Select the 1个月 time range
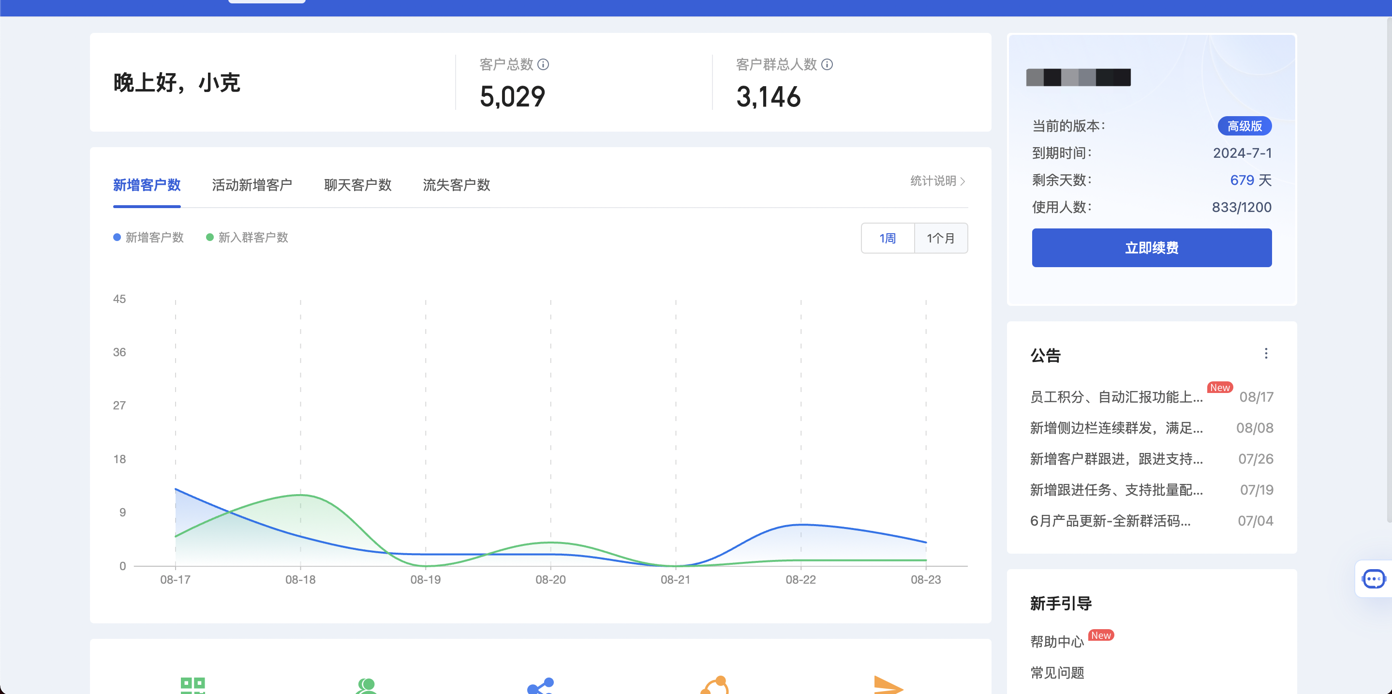Screen dimensions: 1392x694 pyautogui.click(x=941, y=239)
